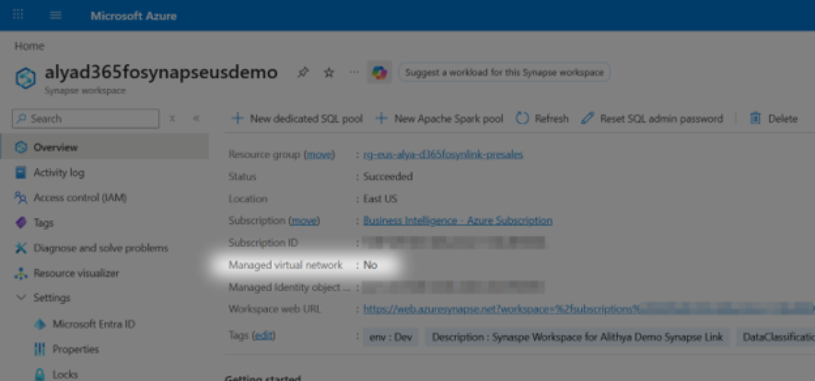815x381 pixels.
Task: Delete the Synapse workspace
Action: click(773, 118)
